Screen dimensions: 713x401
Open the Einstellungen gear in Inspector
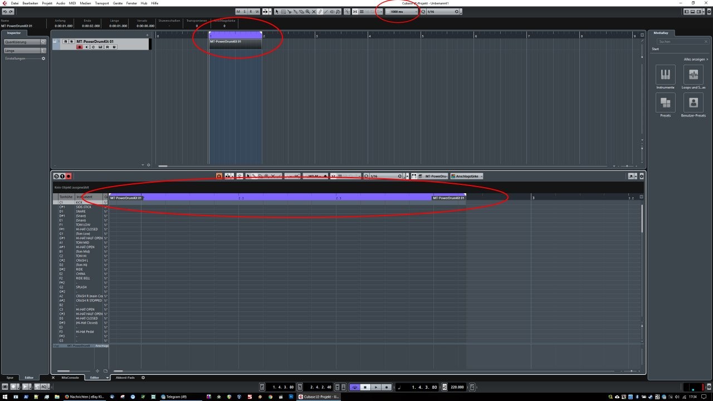pos(43,58)
